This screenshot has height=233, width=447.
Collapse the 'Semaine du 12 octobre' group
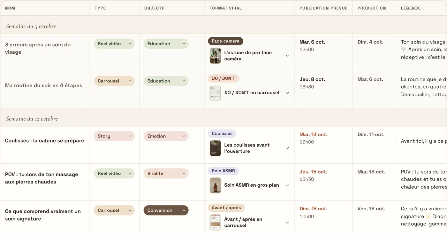point(32,119)
